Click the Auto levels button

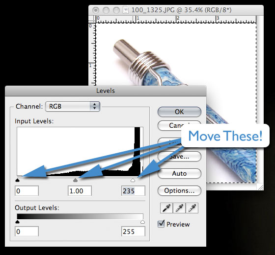179,174
